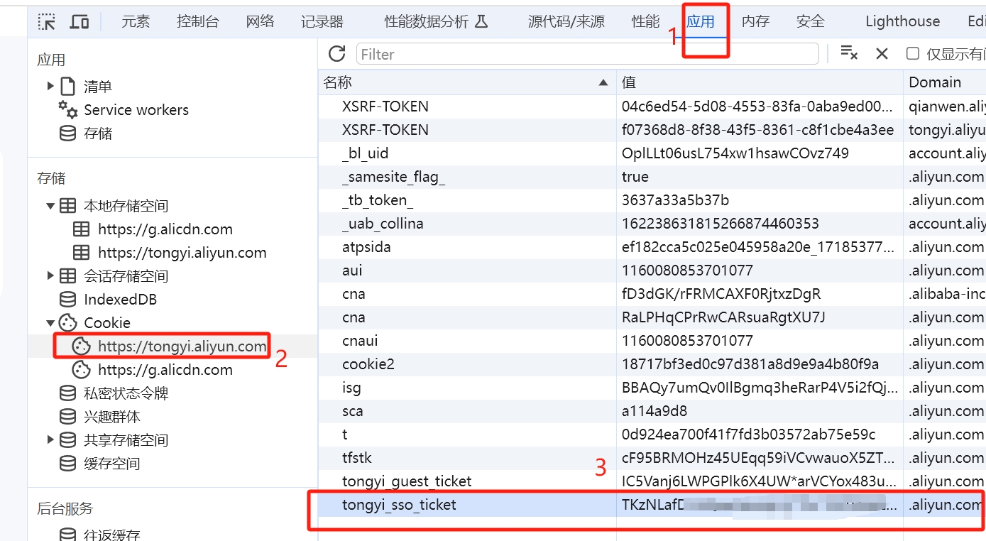Screen dimensions: 986x541
Task: Expand the 共享存储空间 tree
Action: [50, 439]
